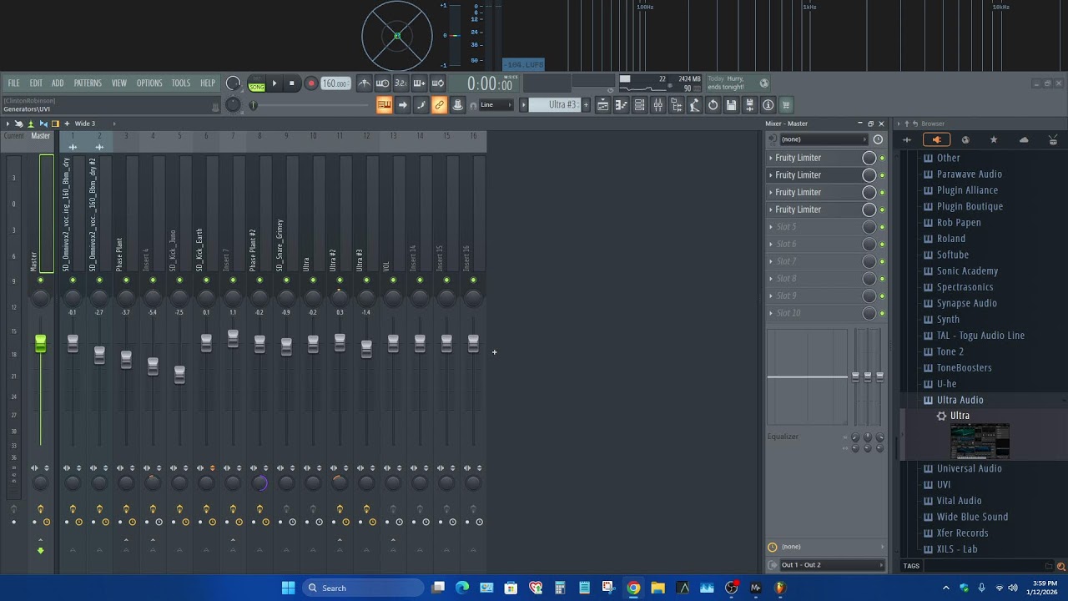Open Google Chrome from the taskbar
Image resolution: width=1068 pixels, height=601 pixels.
click(633, 588)
